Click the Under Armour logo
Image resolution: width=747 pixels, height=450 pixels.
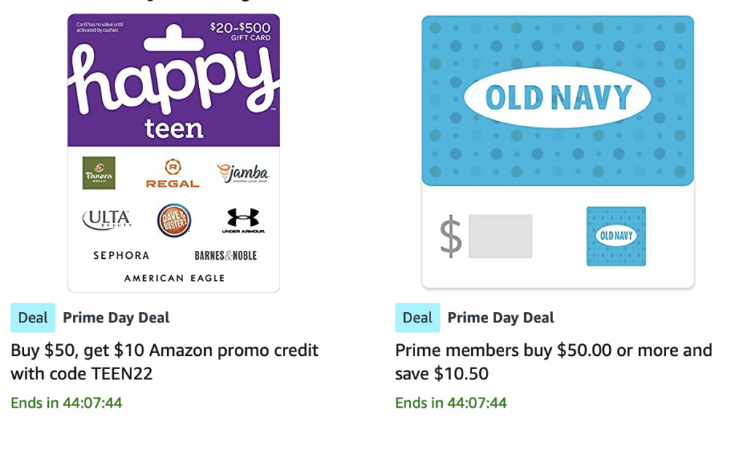point(243,220)
